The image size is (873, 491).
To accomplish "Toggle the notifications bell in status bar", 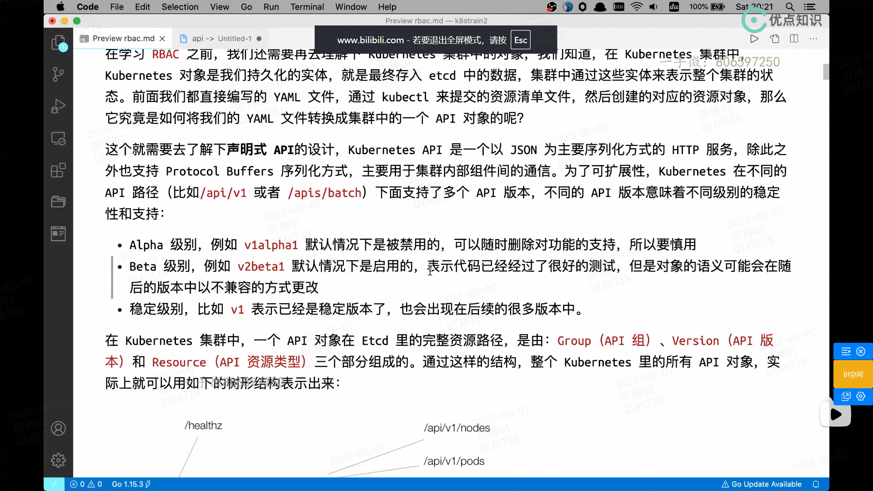I will pos(816,484).
